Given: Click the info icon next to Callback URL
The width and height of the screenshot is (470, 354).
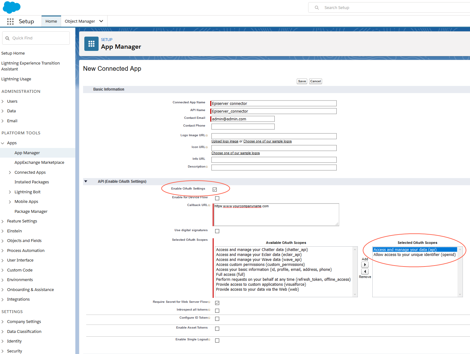Looking at the screenshot, I should 210,205.
